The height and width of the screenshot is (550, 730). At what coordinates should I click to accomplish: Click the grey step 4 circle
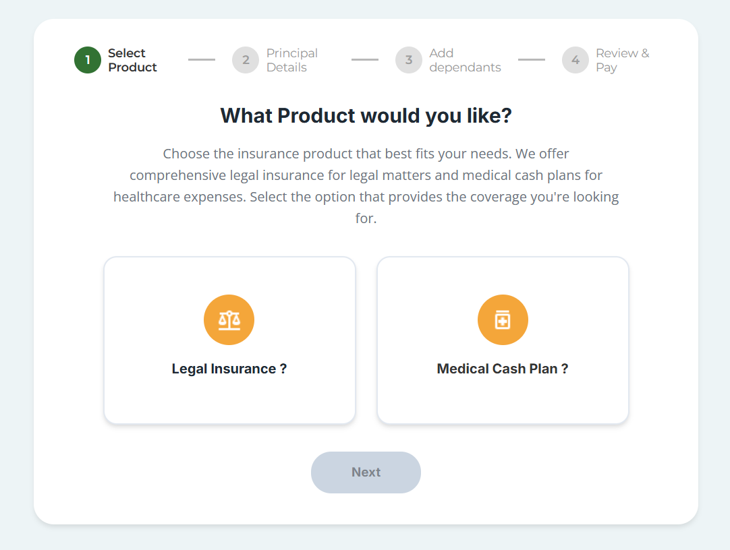coord(575,60)
